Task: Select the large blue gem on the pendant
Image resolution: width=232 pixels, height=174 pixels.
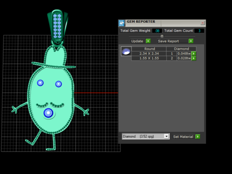Action: (x=48, y=113)
